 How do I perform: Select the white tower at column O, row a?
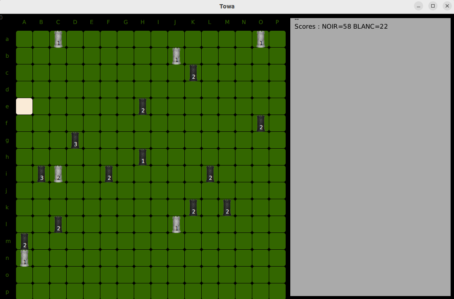point(261,39)
